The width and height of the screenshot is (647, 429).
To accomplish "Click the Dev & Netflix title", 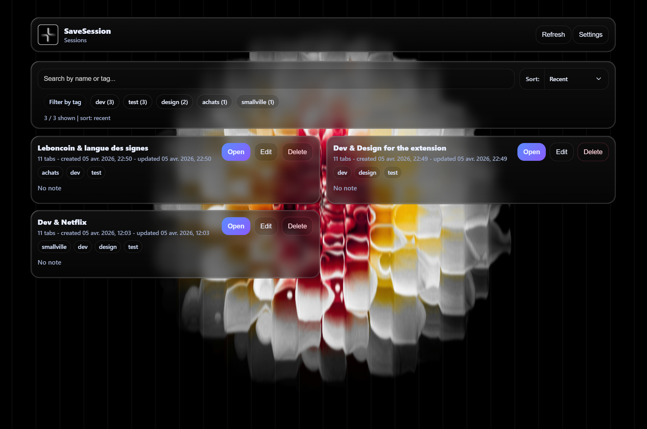I will click(62, 222).
